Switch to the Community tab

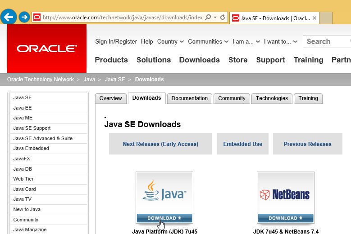coord(232,98)
